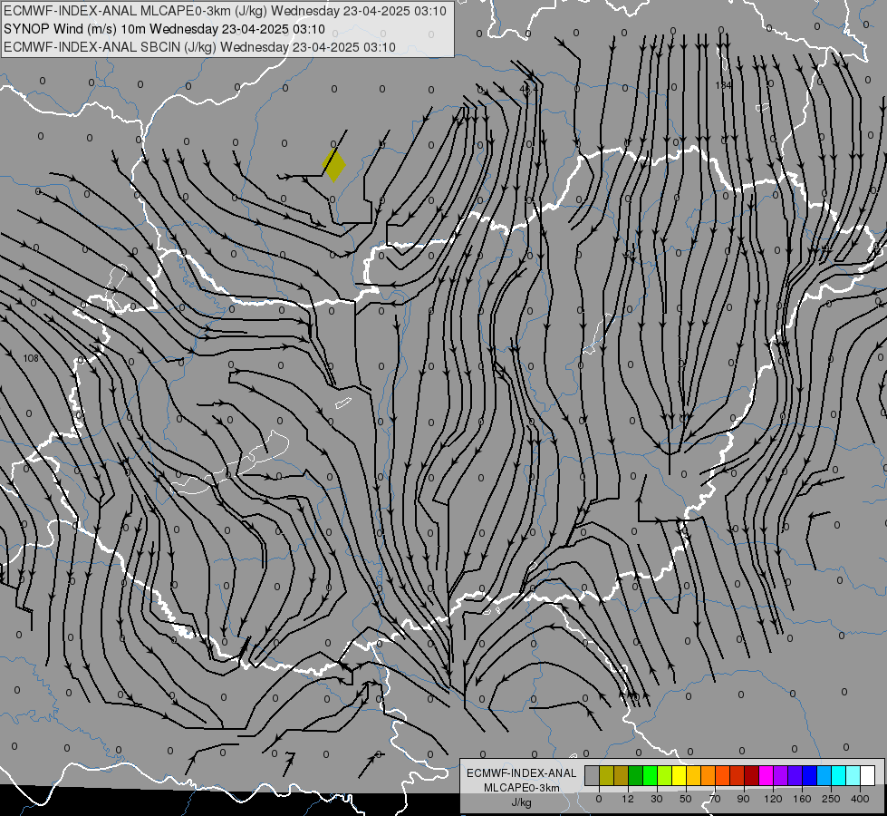Click the MLCAPE0-3km title line in header
The image size is (887, 816).
[x=225, y=11]
